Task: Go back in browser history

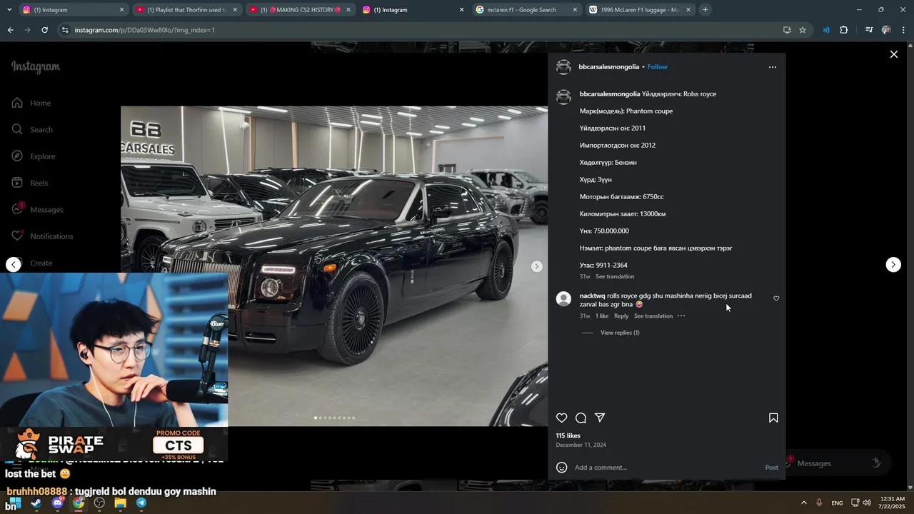Action: pyautogui.click(x=11, y=30)
